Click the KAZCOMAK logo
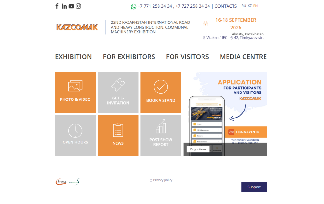 (x=77, y=27)
